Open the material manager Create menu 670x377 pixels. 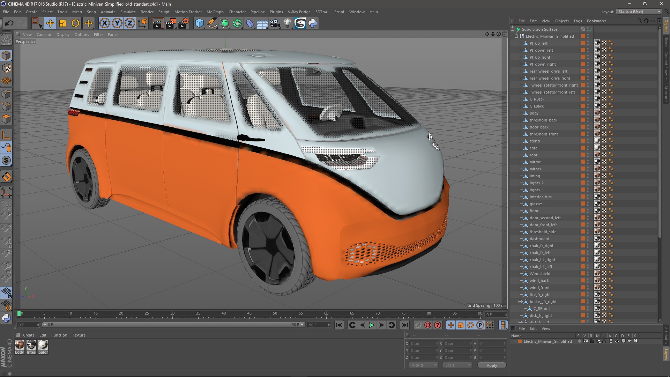click(29, 335)
